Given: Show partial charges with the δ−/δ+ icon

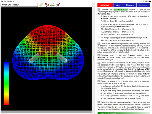Looking at the screenshot, I should coord(53,5).
